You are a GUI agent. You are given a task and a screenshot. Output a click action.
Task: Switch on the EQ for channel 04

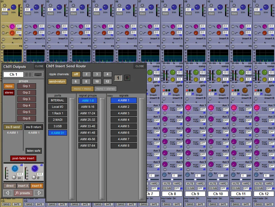pyautogui.click(x=72, y=47)
